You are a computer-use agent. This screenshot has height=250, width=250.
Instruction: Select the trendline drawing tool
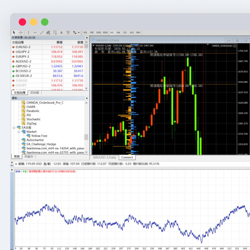coord(42,32)
